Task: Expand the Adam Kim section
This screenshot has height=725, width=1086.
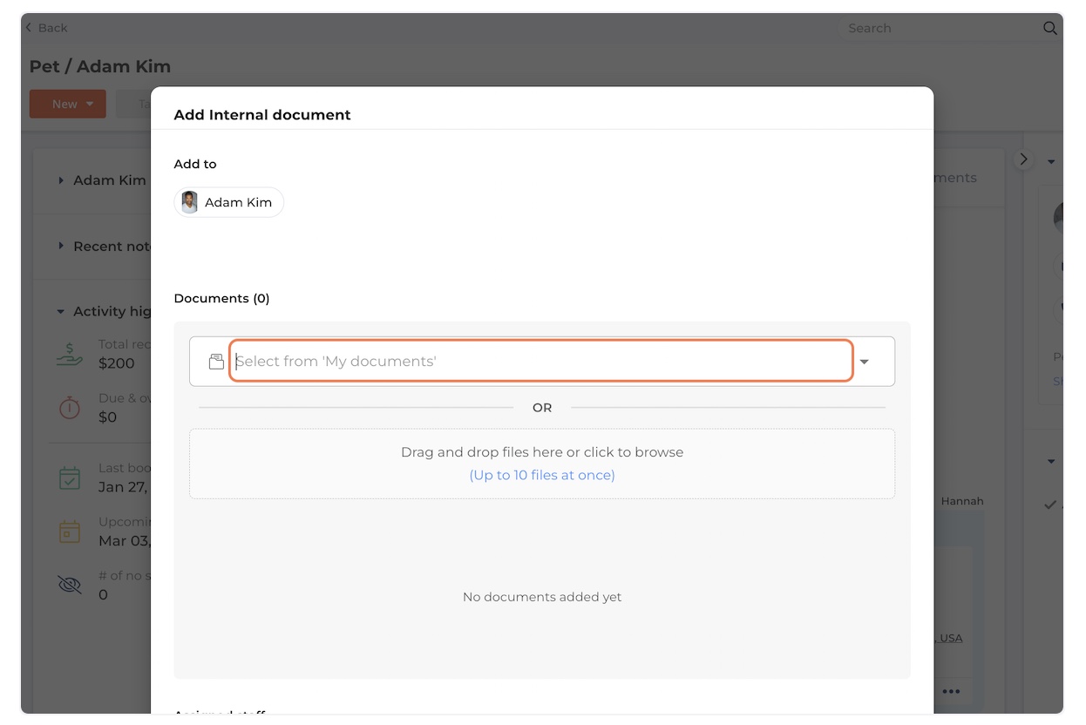Action: coord(61,180)
